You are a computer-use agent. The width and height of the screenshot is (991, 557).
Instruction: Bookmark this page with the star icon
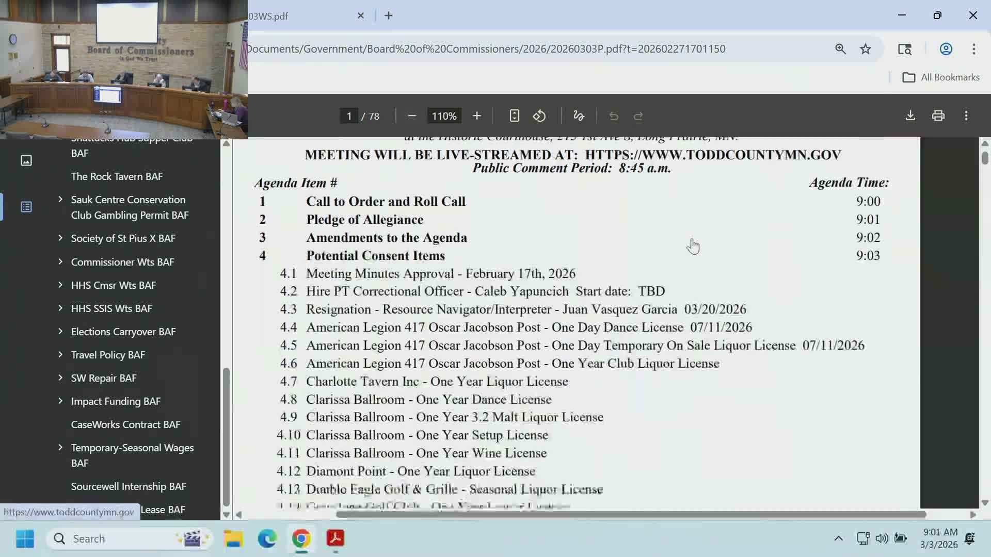coord(866,48)
